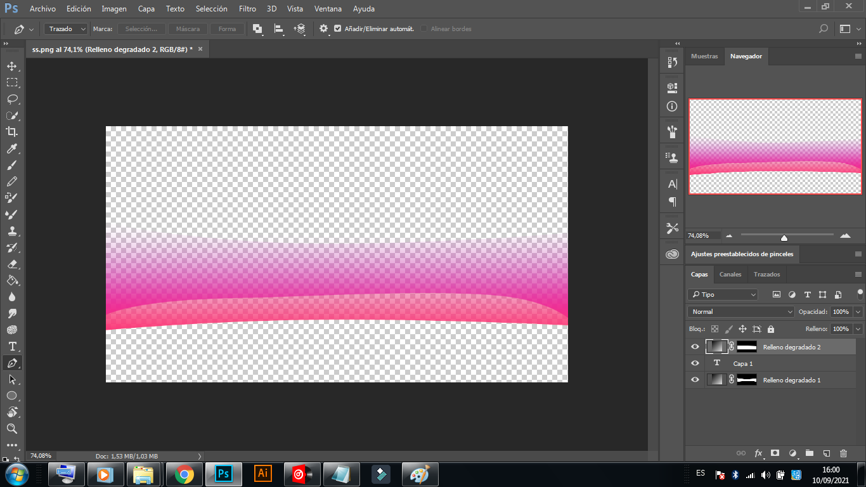
Task: Open the Trazado mode dropdown
Action: pos(65,29)
